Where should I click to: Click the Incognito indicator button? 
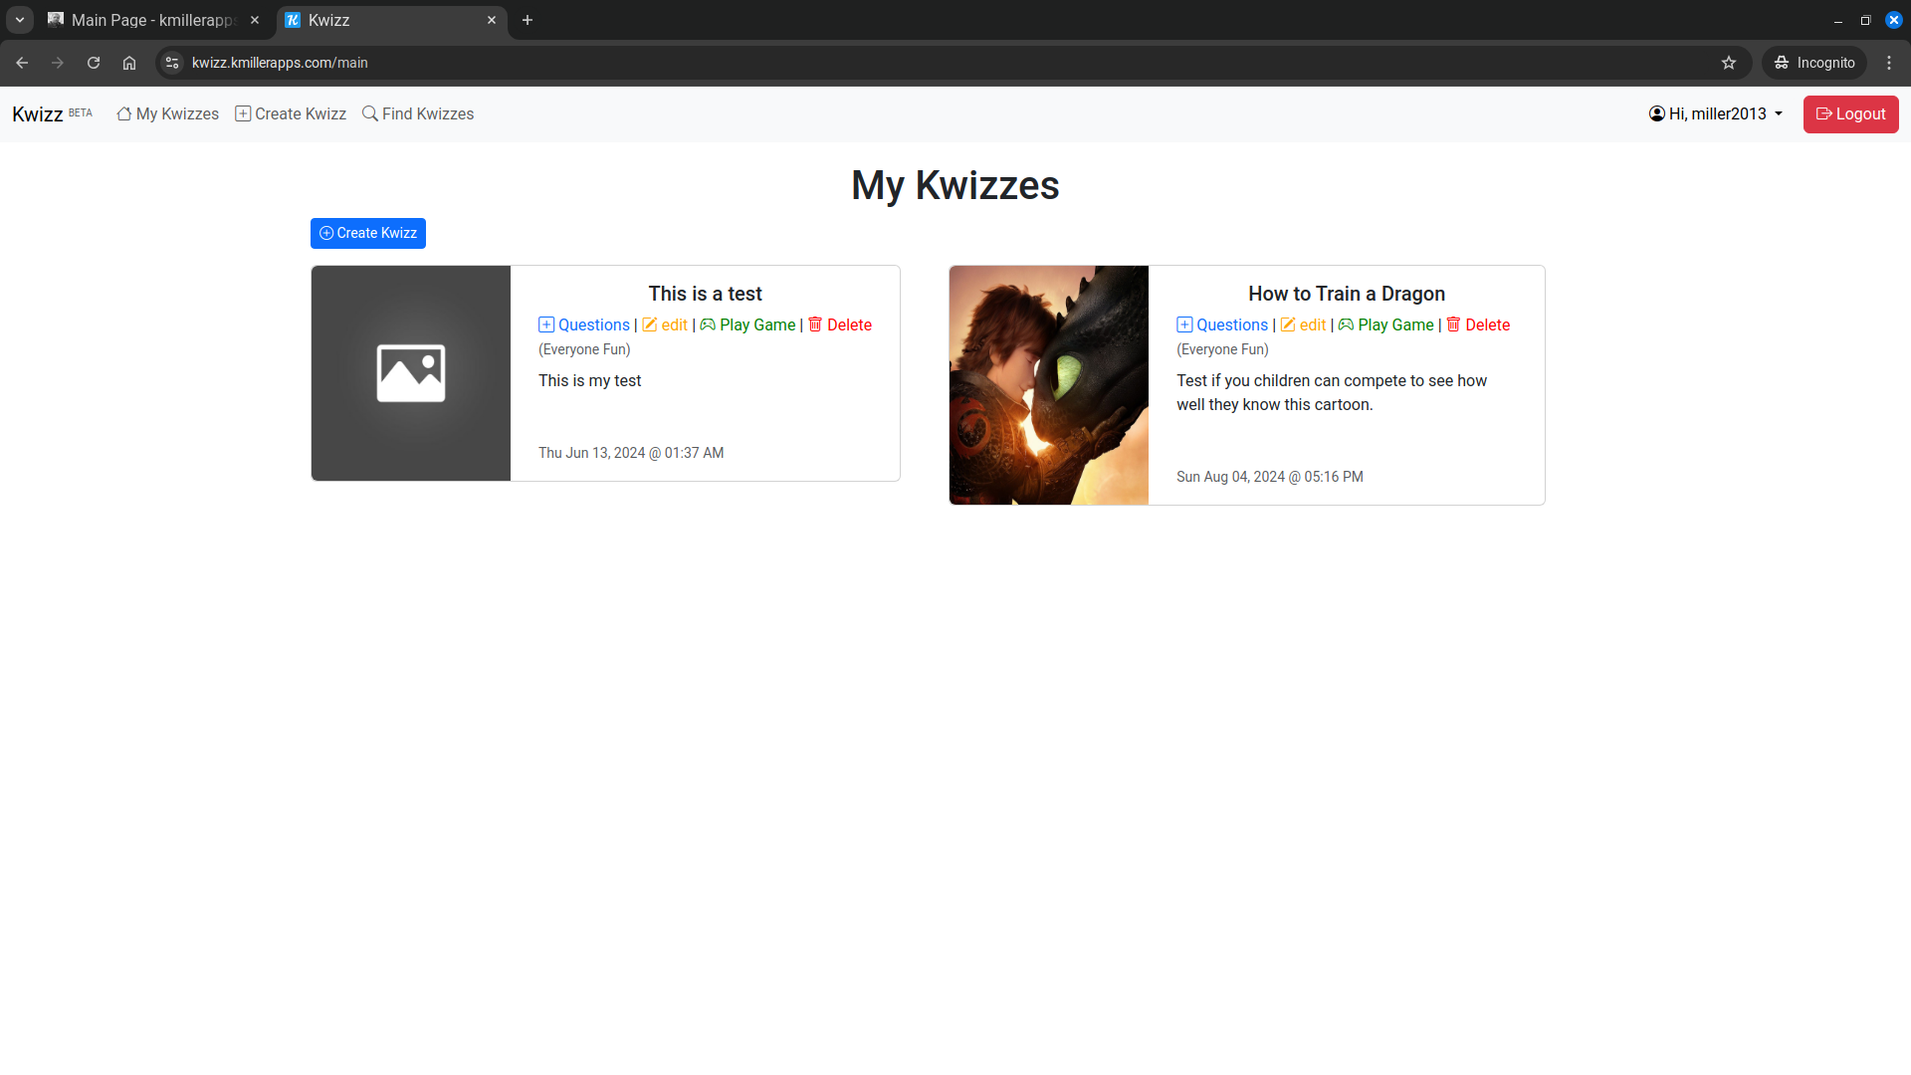tap(1814, 63)
